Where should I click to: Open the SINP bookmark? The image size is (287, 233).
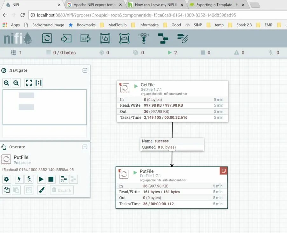click(x=194, y=25)
